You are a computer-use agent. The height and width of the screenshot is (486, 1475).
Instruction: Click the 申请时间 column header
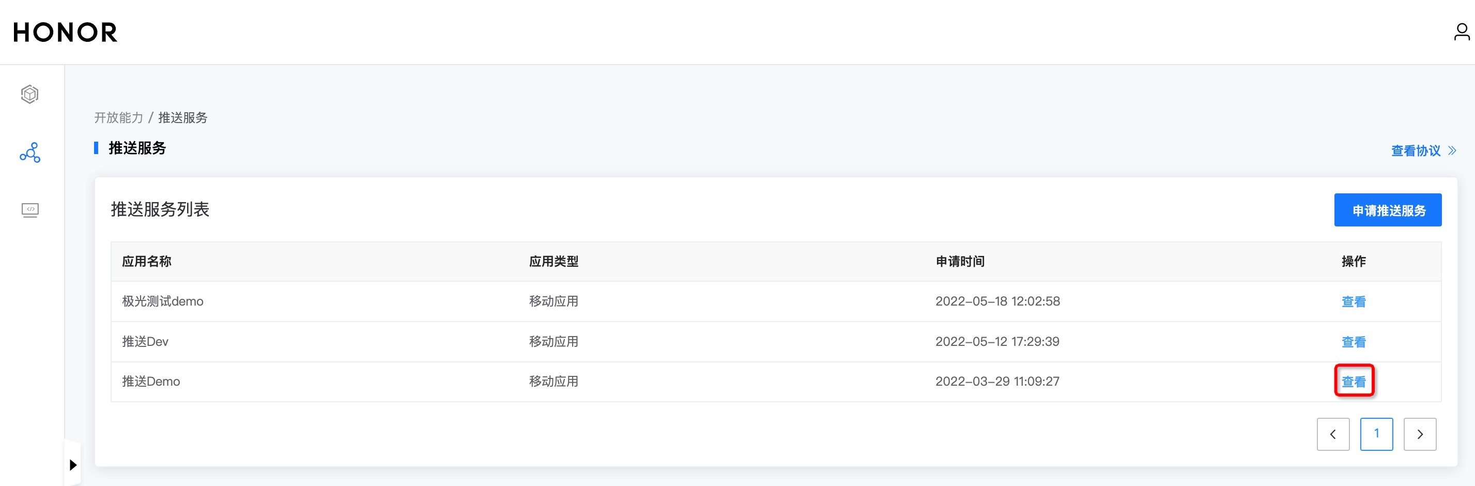pyautogui.click(x=960, y=261)
